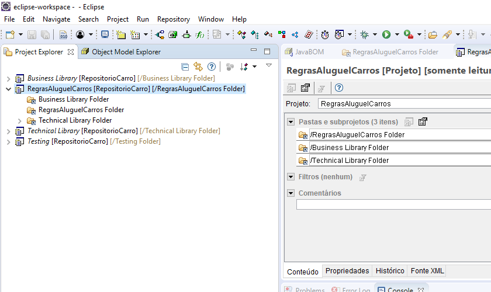Click the new decision table sparkle icon
This screenshot has width=491, height=292.
pos(135,34)
